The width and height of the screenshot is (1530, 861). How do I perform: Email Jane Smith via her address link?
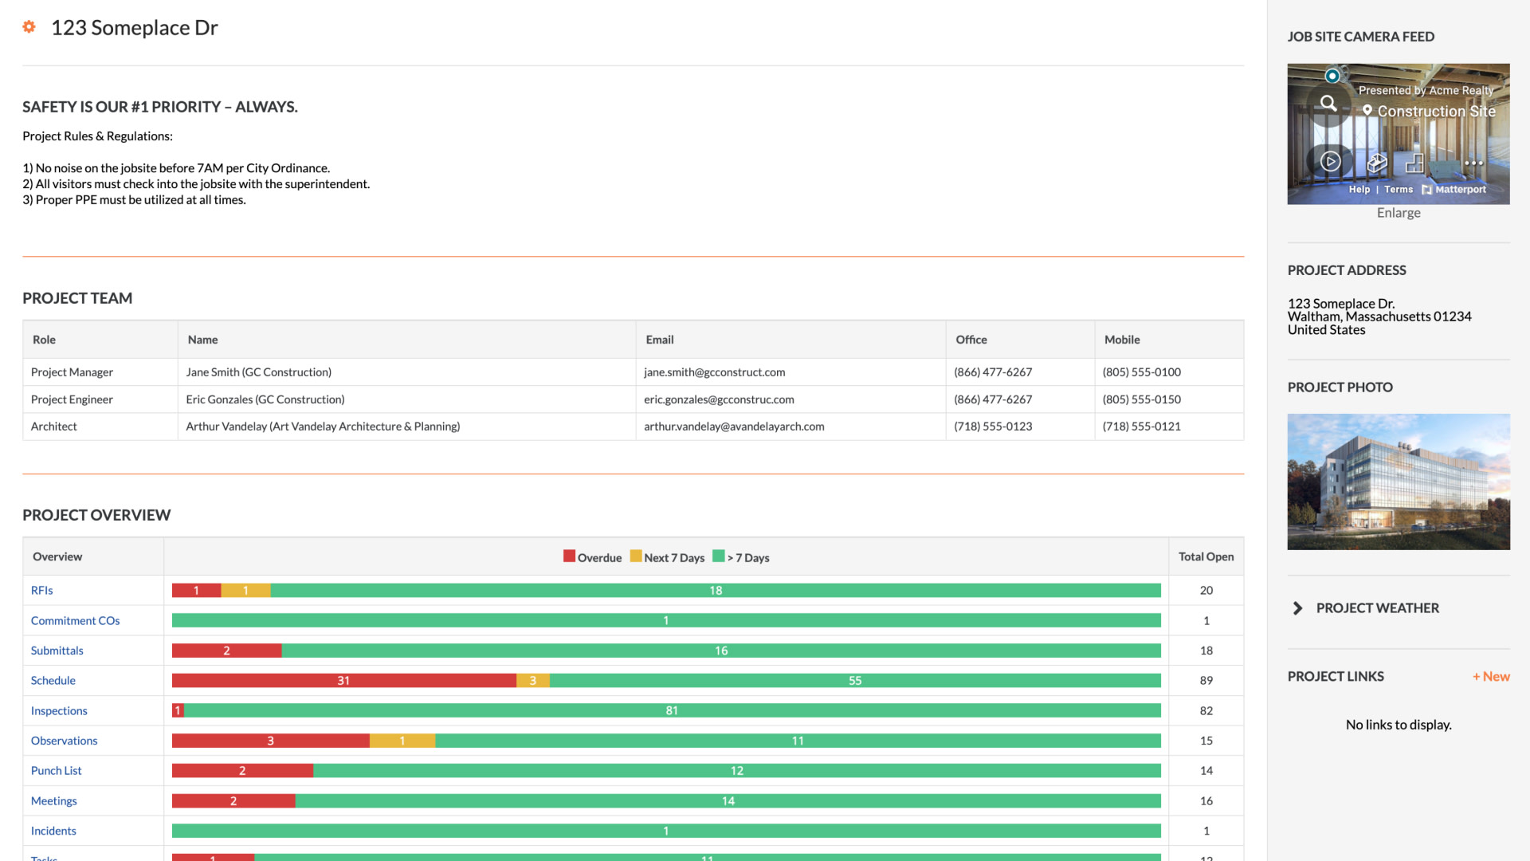click(x=714, y=372)
